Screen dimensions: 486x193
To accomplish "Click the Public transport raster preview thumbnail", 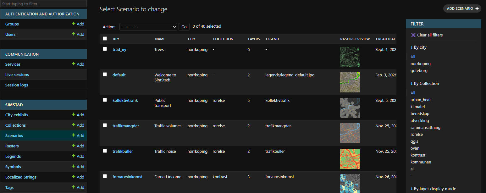I will 350,108.
